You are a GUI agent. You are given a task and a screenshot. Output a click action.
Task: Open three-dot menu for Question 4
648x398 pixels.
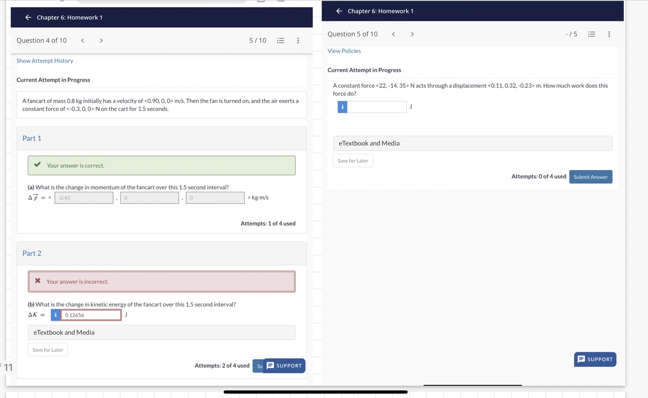[x=298, y=41]
